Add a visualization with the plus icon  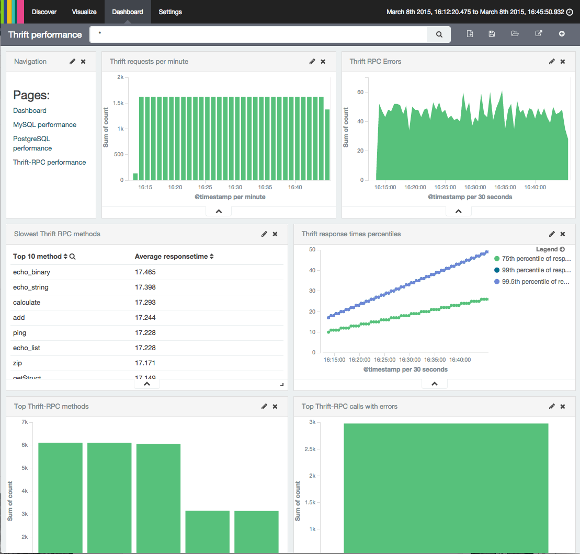click(x=562, y=33)
